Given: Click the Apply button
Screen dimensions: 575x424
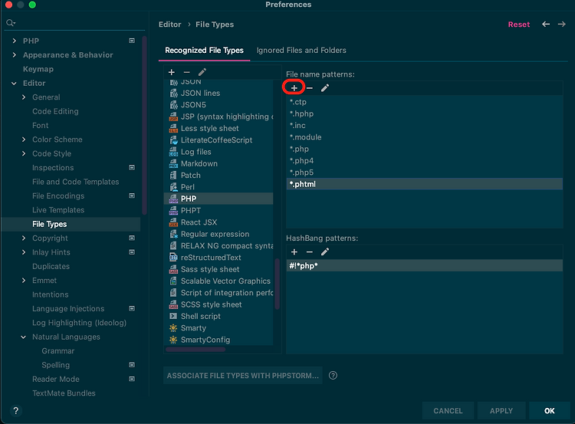Looking at the screenshot, I should (501, 411).
